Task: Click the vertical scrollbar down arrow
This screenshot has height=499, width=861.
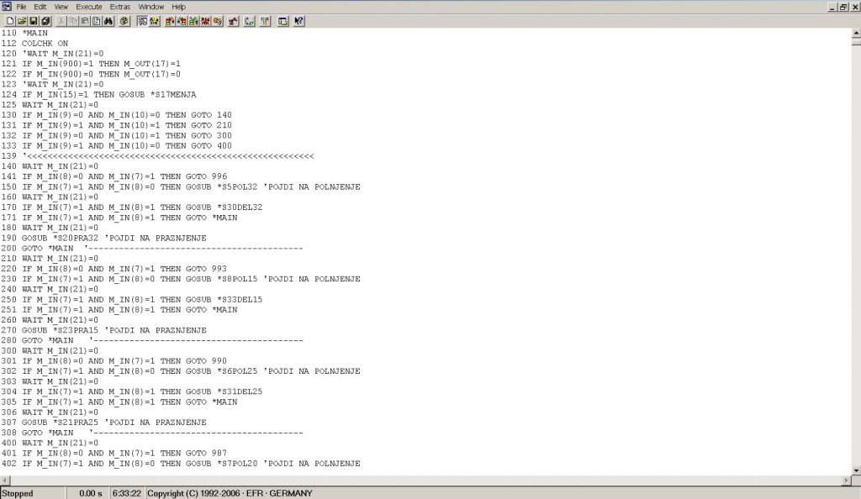Action: pyautogui.click(x=854, y=470)
